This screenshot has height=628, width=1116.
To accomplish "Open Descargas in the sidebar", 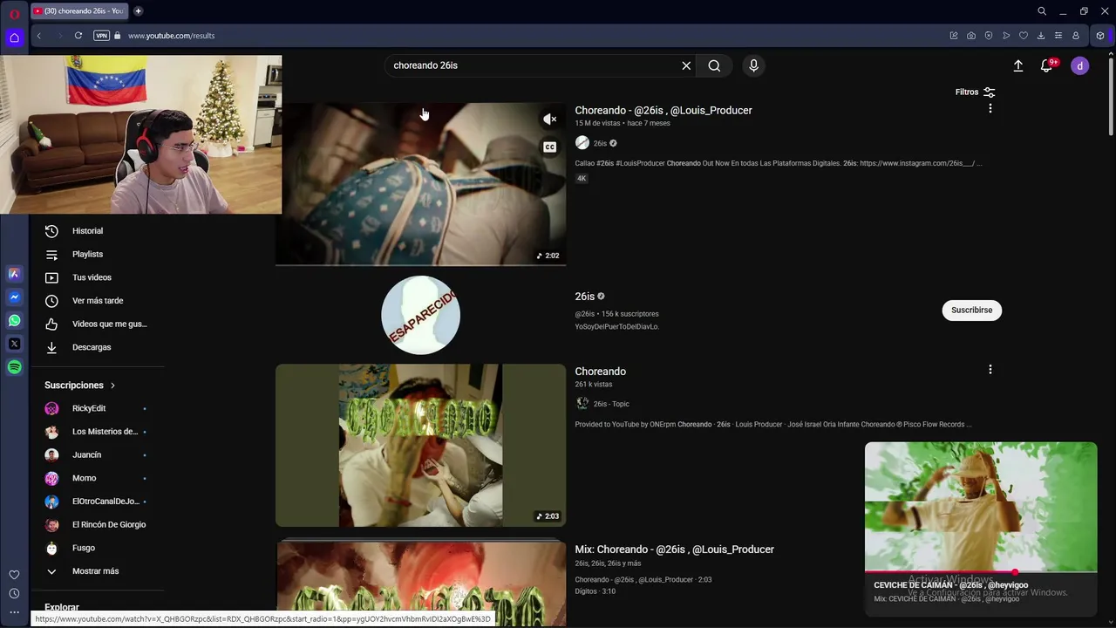I will [92, 347].
